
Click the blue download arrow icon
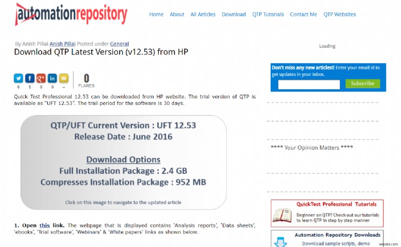coord(280,242)
